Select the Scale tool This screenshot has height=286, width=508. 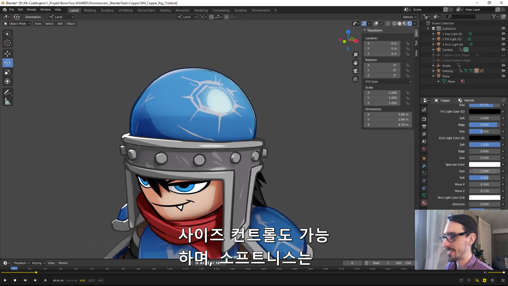pyautogui.click(x=7, y=72)
